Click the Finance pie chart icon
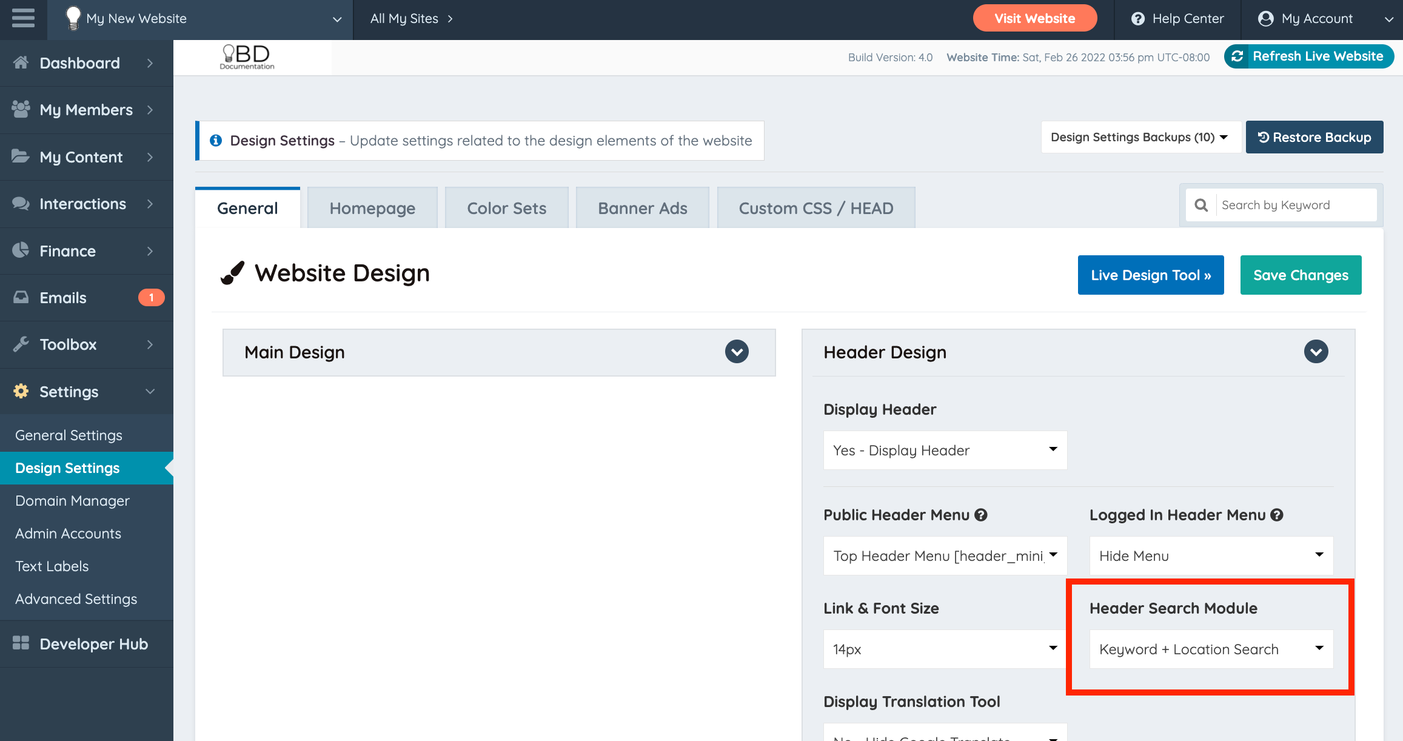This screenshot has height=741, width=1403. [x=21, y=250]
